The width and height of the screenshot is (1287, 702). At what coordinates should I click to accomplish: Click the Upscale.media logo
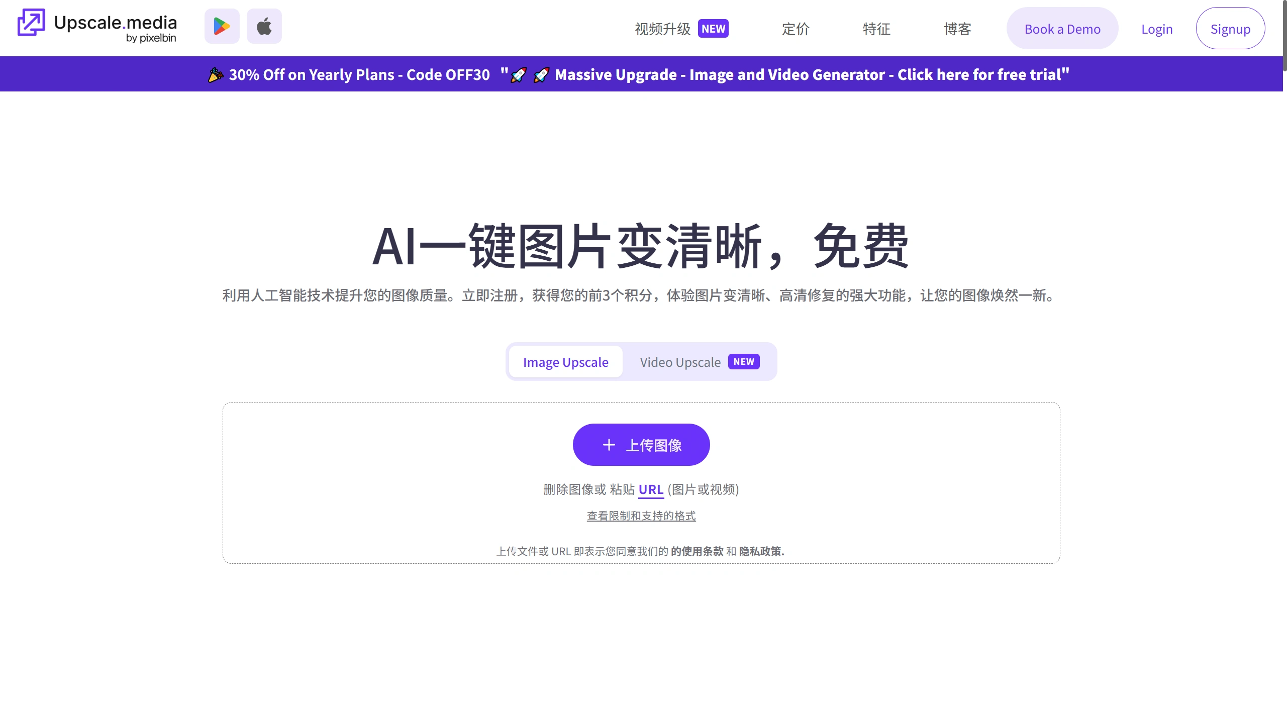[97, 26]
